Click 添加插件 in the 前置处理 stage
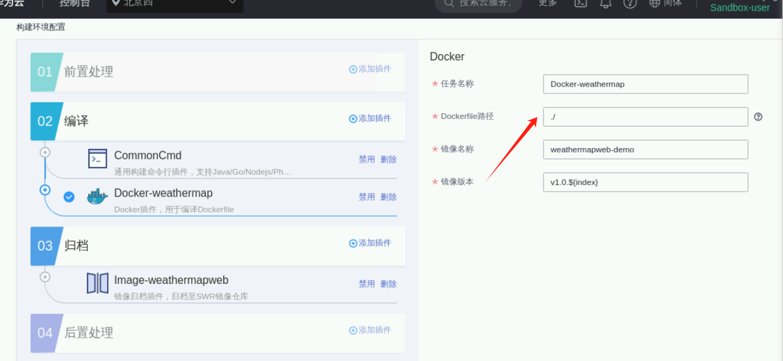The image size is (783, 361). (x=370, y=69)
